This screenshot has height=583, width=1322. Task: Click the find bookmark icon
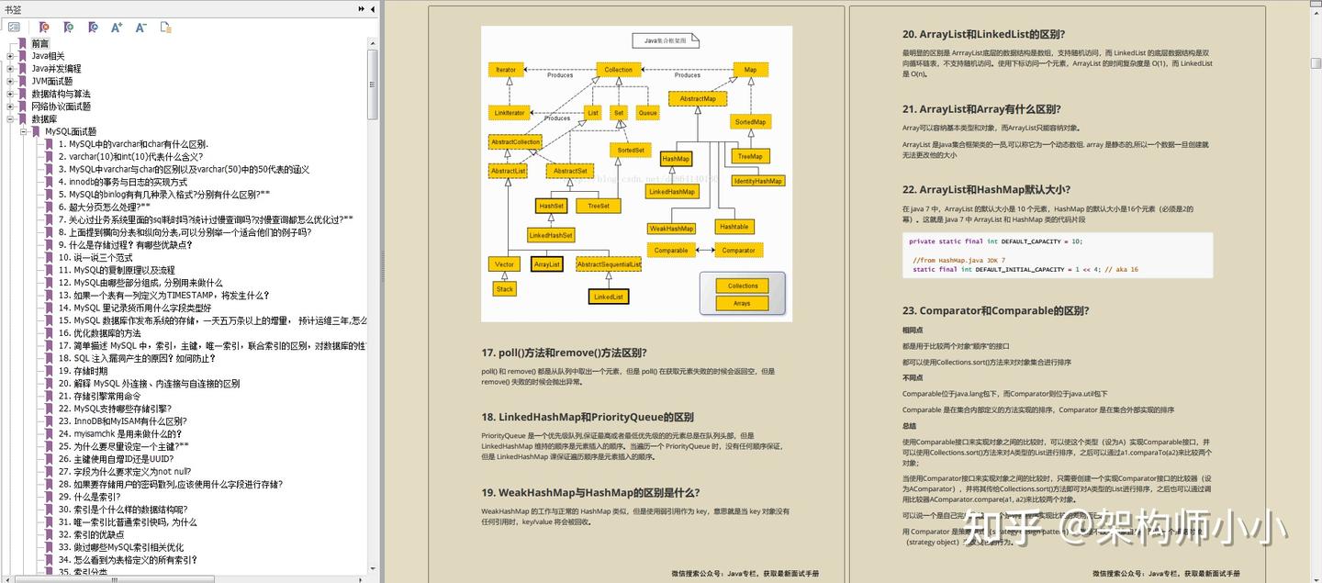tap(93, 28)
